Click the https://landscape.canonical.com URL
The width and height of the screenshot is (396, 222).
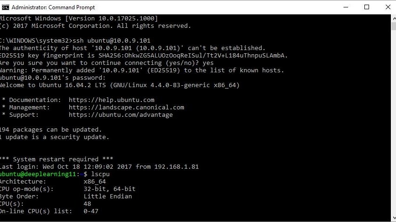[126, 108]
